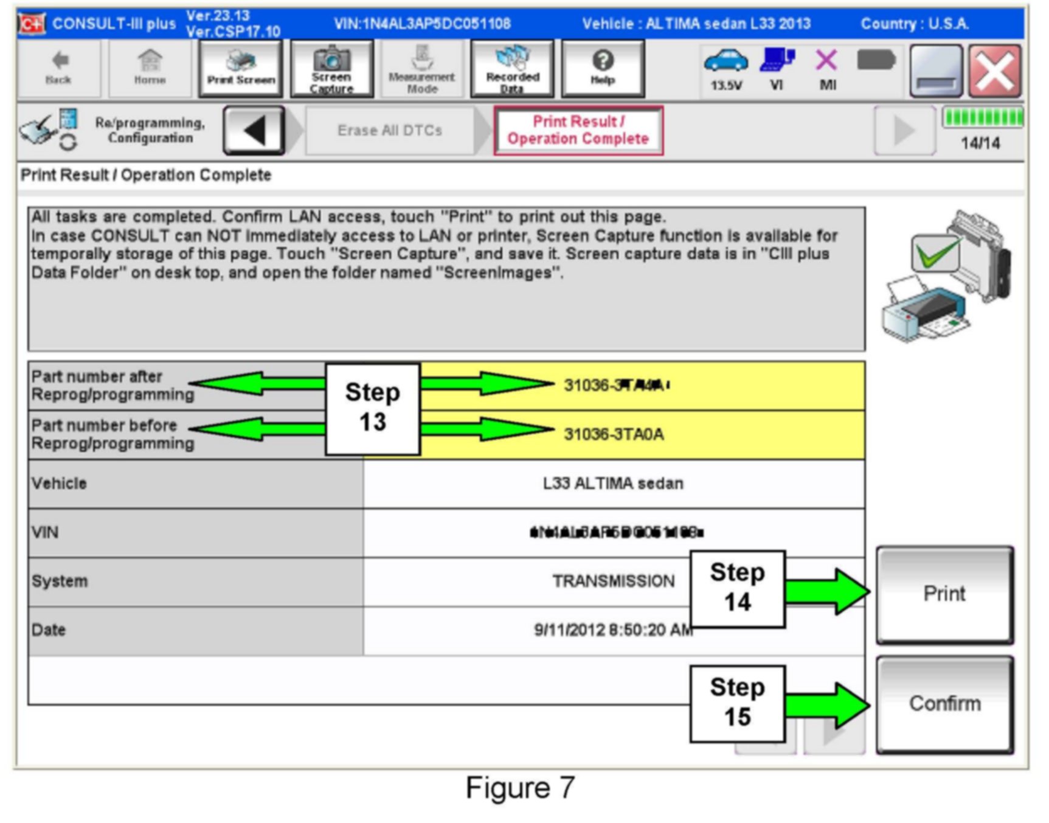Go to Home screen icon
1049x823 pixels.
point(150,68)
